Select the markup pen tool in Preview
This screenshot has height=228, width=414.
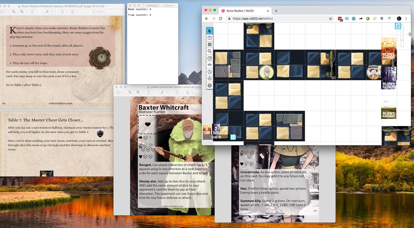coord(48,11)
